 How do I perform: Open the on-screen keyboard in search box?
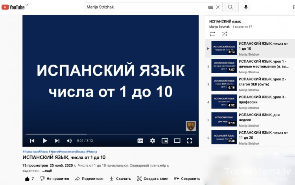(x=211, y=7)
